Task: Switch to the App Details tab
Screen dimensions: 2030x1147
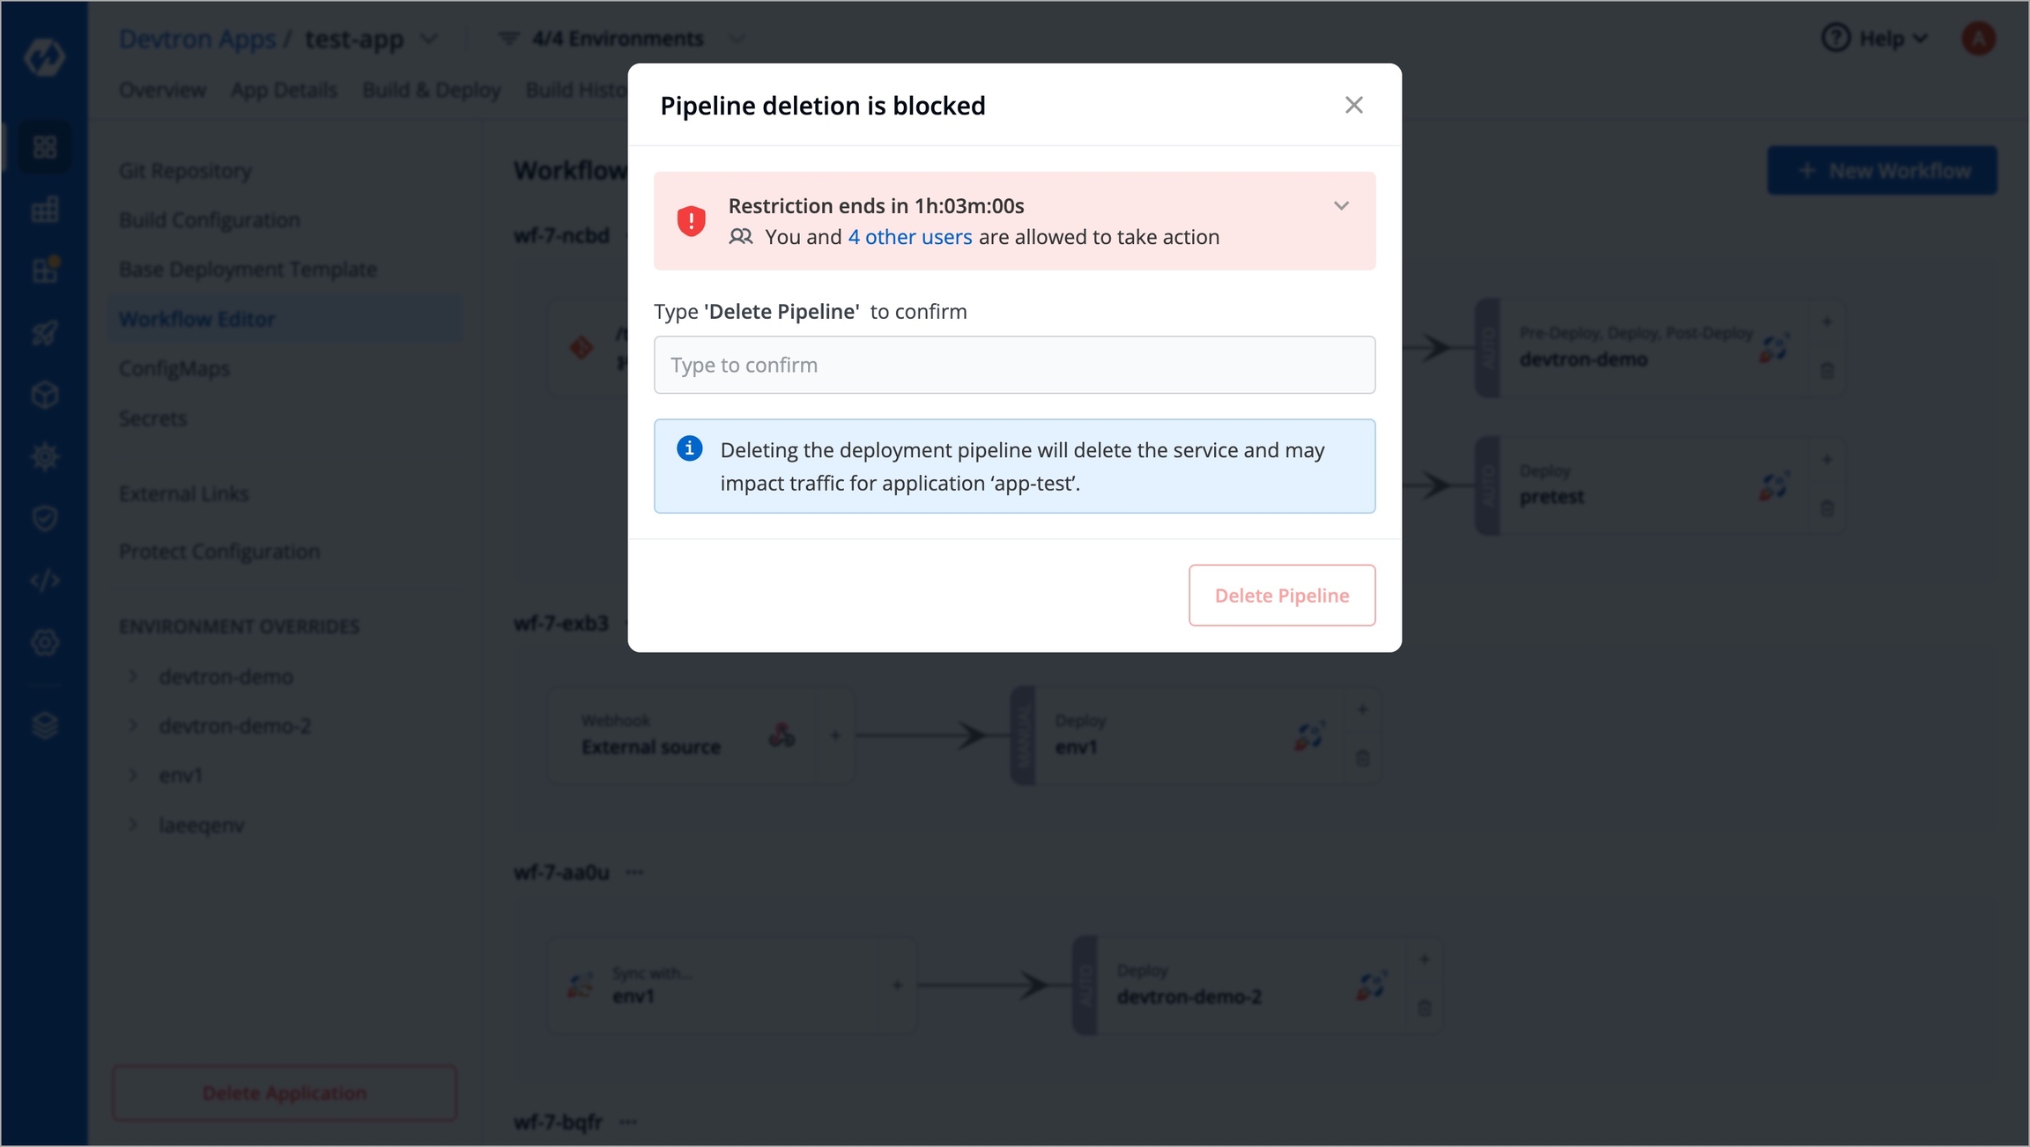Action: 284,90
